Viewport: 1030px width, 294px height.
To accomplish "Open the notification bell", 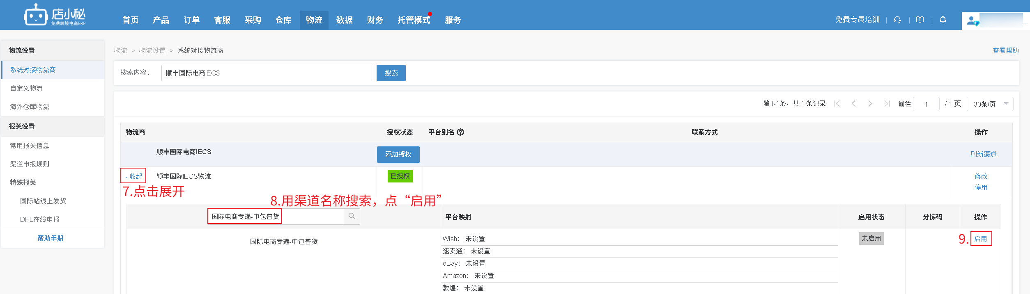I will (x=943, y=20).
